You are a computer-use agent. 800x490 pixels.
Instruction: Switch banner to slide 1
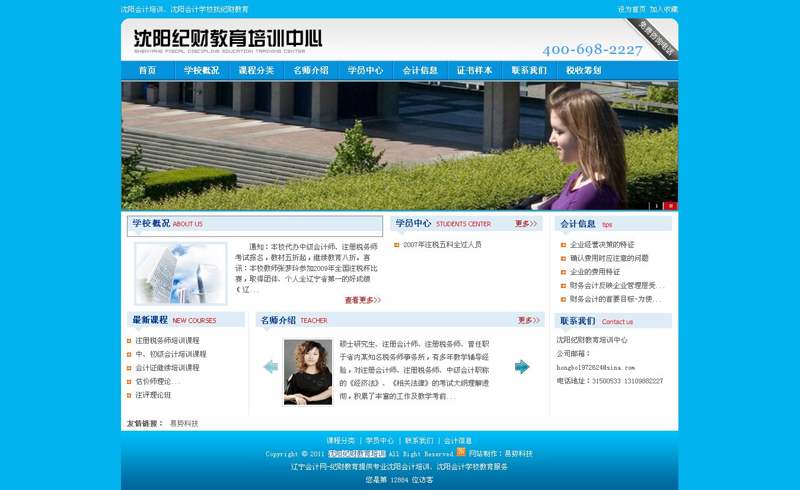656,206
